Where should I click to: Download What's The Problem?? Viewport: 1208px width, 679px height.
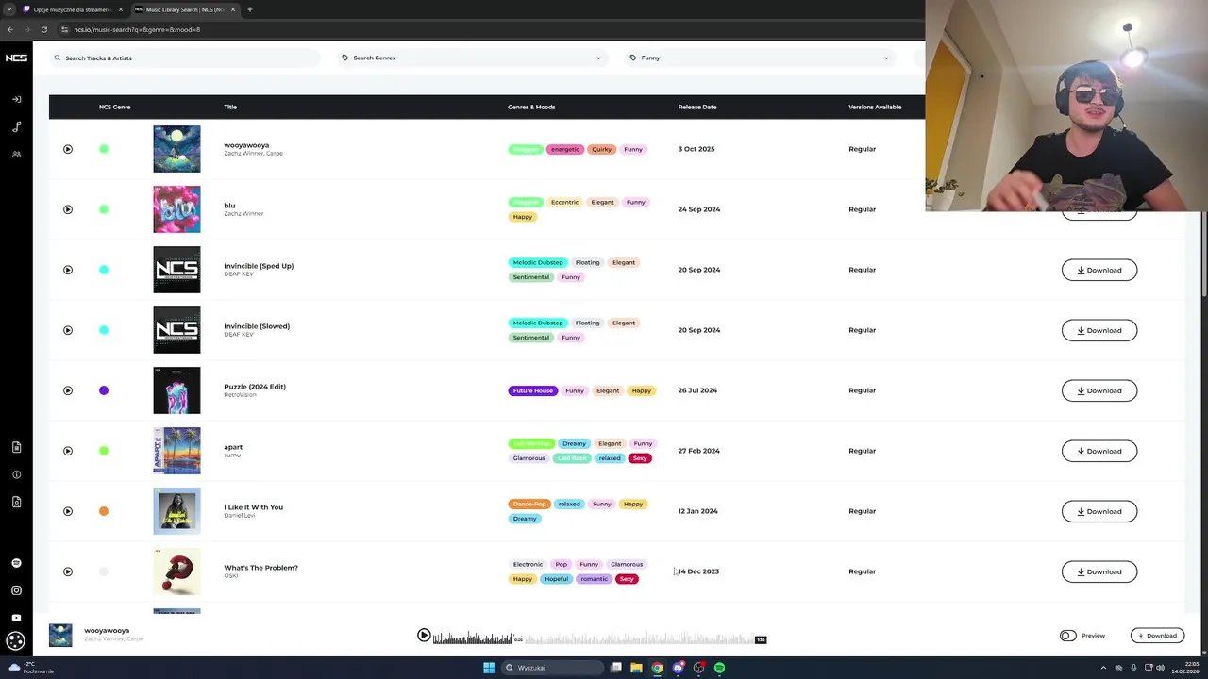1099,571
